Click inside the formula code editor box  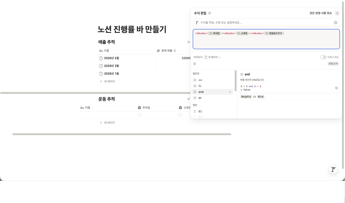(x=266, y=39)
